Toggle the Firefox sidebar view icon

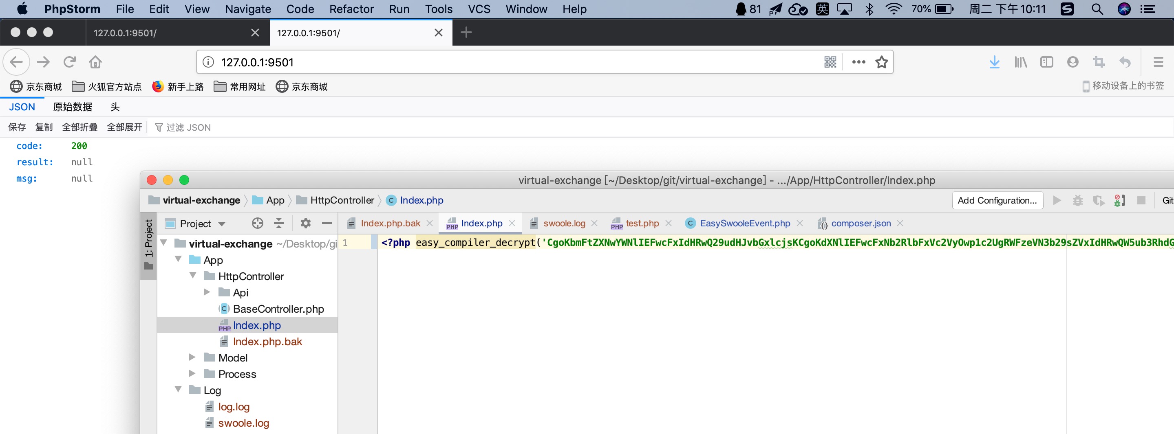point(1047,62)
